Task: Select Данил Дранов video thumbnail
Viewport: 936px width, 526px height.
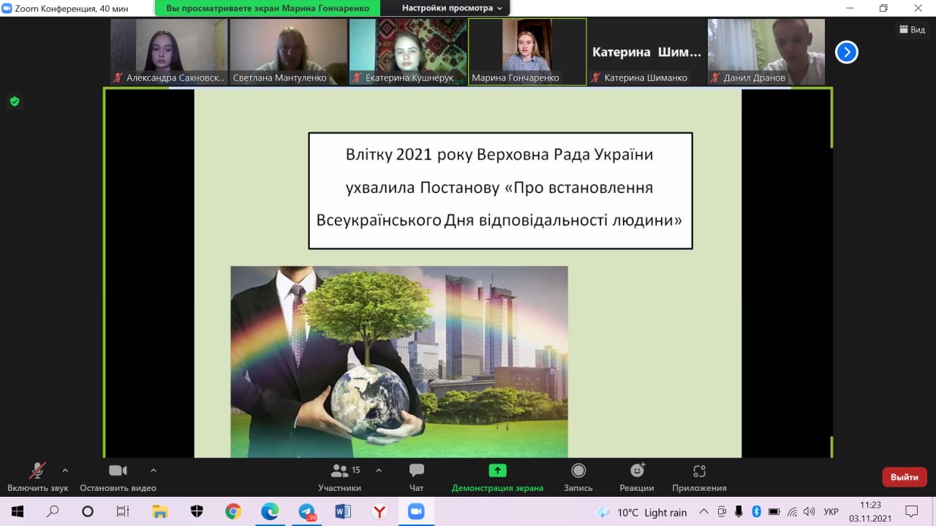Action: coord(766,51)
